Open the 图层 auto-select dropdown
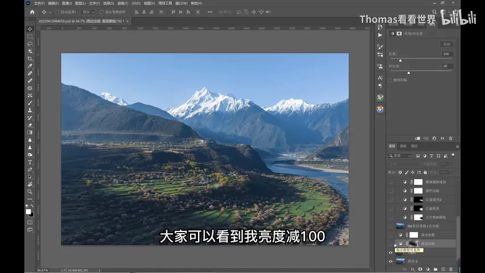 [88, 12]
